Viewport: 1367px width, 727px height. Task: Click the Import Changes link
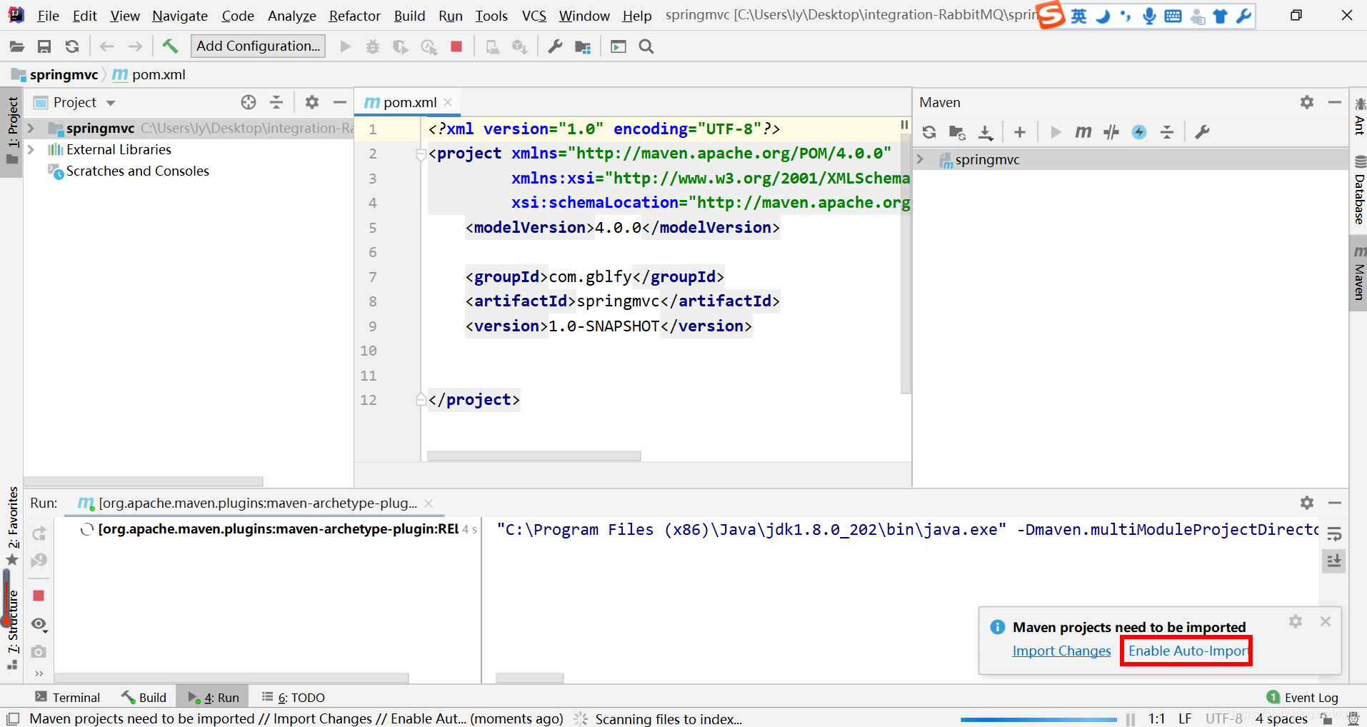(1061, 651)
